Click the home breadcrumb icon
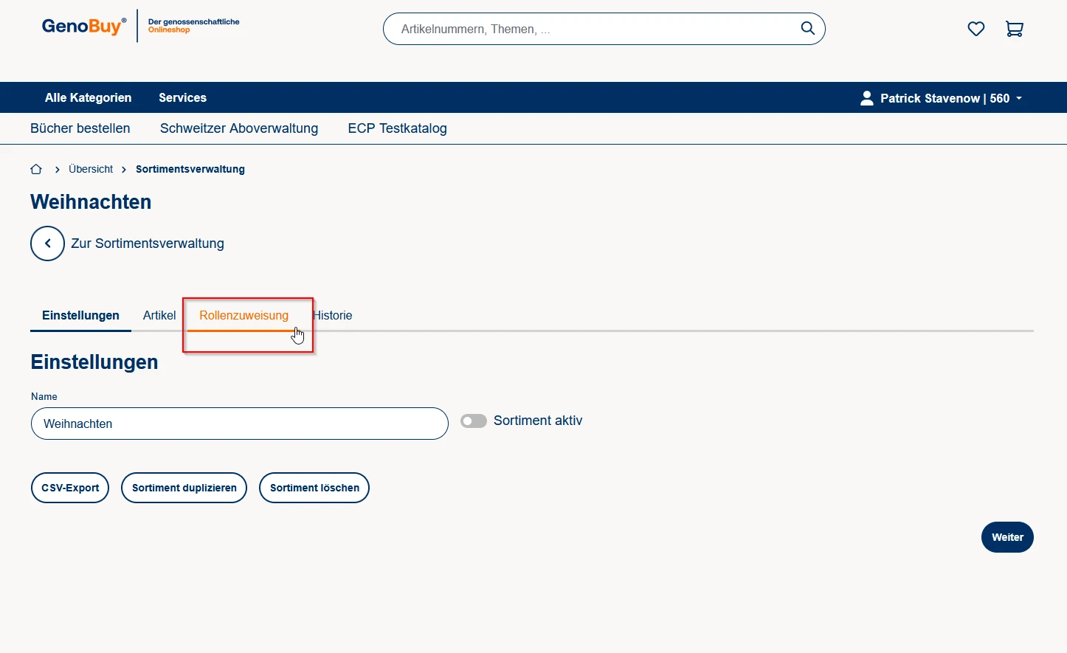The image size is (1067, 653). (x=36, y=169)
